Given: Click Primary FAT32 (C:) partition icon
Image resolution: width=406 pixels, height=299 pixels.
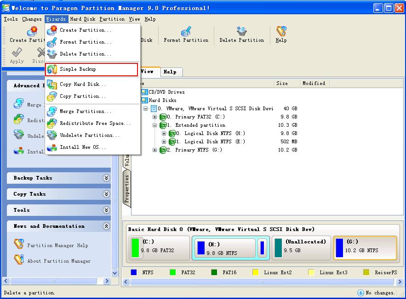Looking at the screenshot, I should [163, 117].
